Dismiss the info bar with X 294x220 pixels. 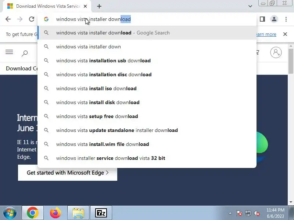point(285,34)
